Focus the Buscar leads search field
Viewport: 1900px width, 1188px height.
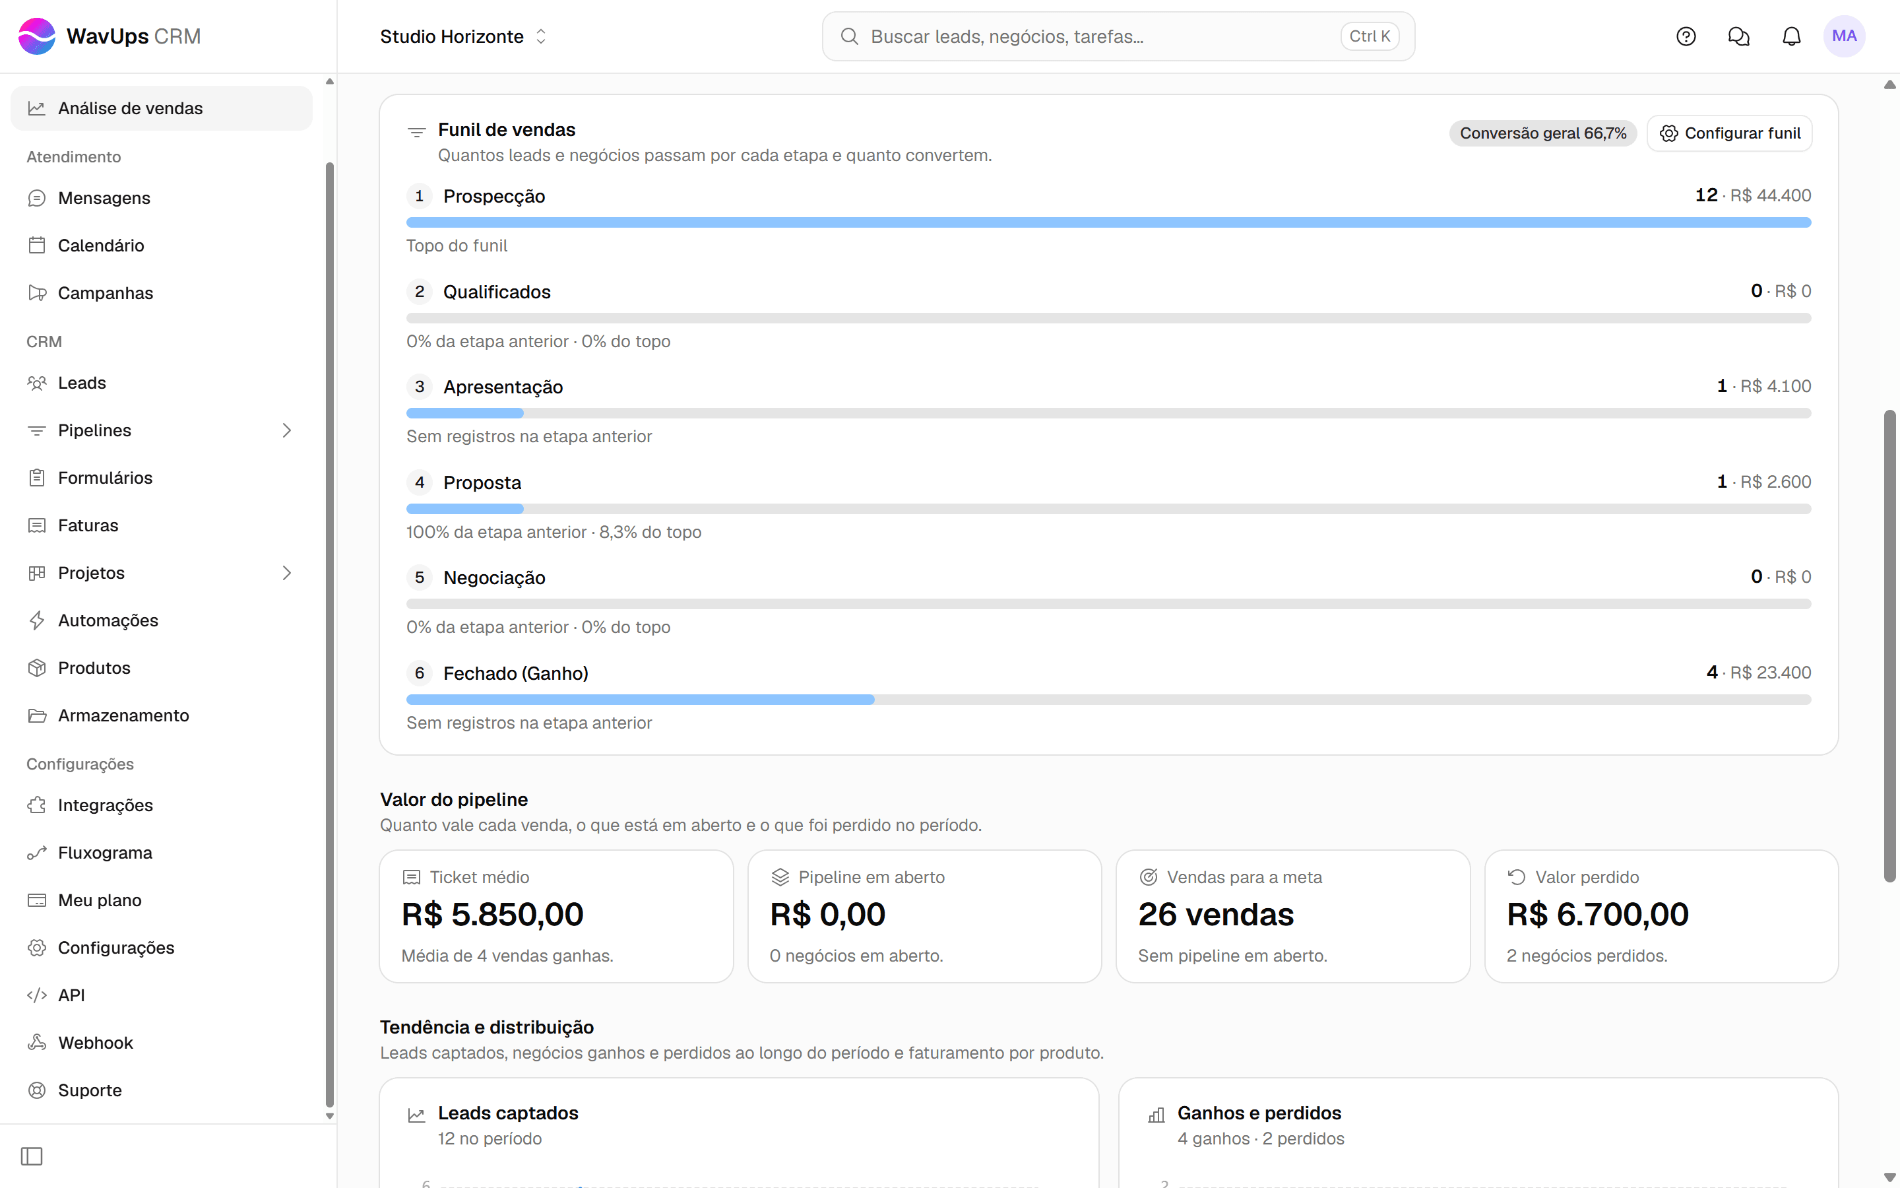[1118, 36]
